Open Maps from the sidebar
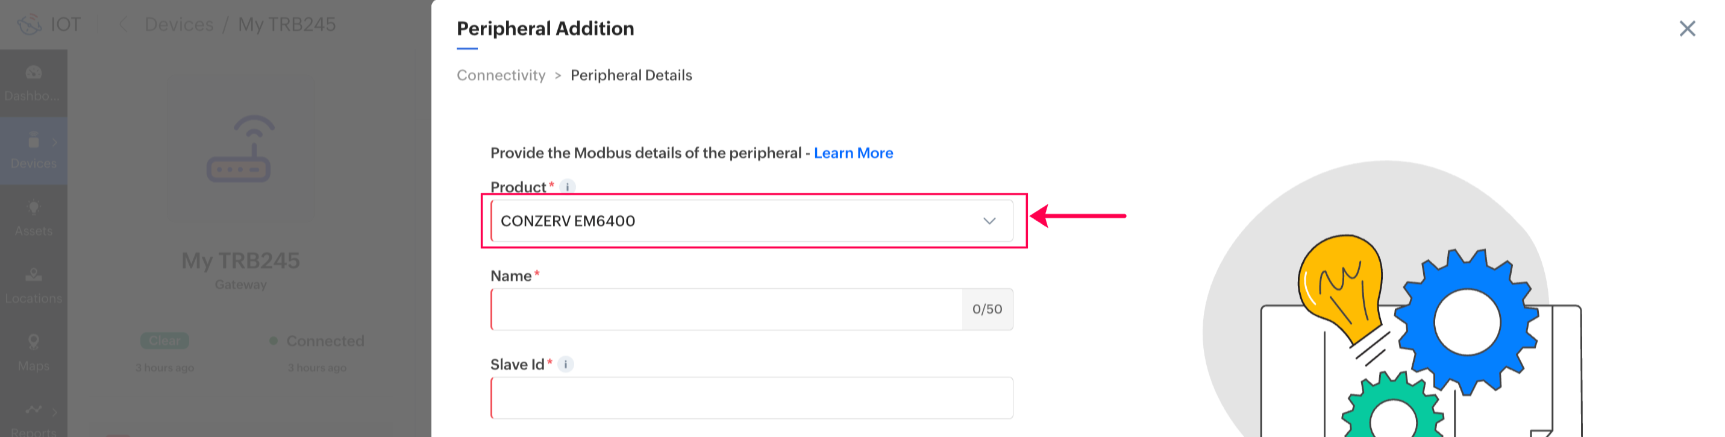 click(34, 342)
